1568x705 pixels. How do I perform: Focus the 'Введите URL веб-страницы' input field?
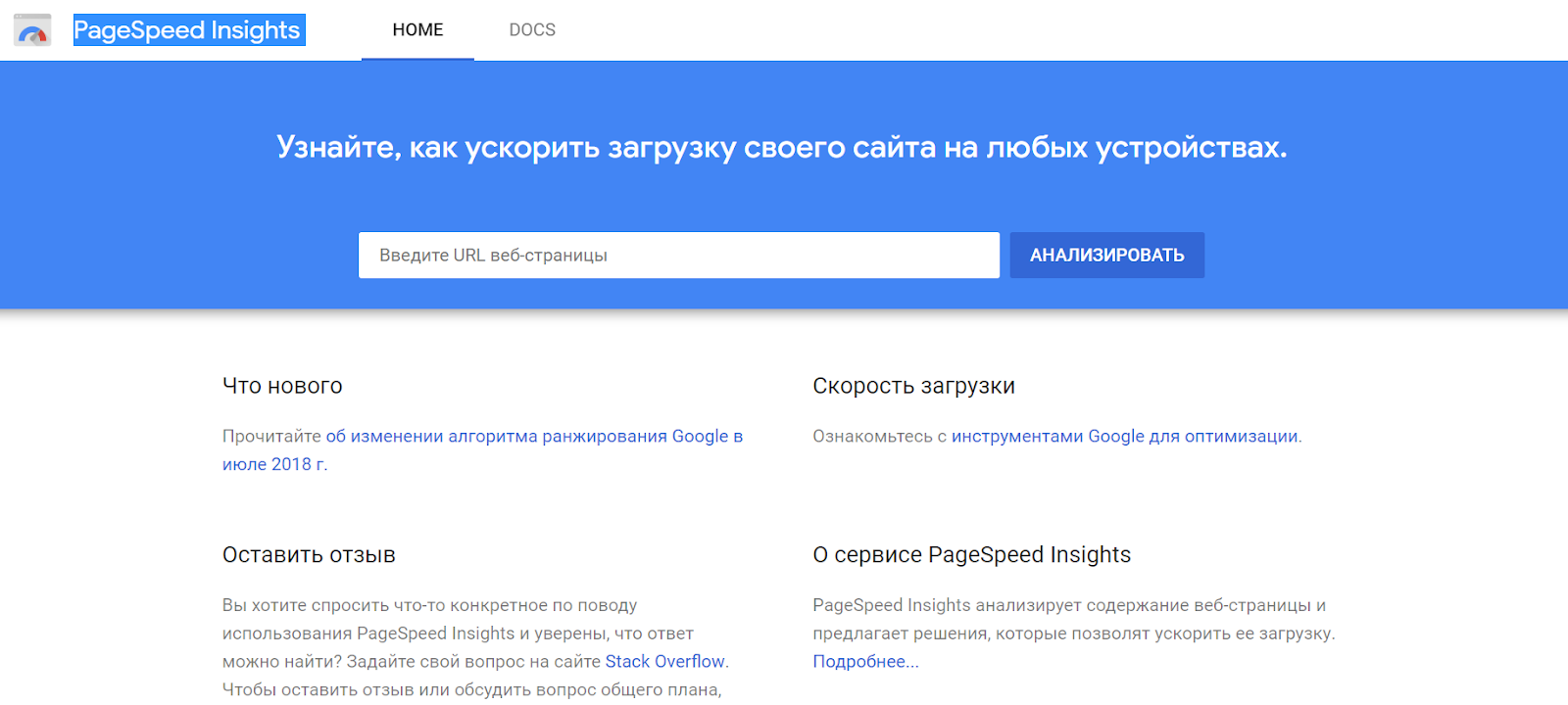[679, 255]
